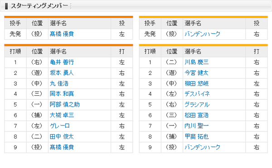Click ninth batter バンデンハーク link

(202, 147)
